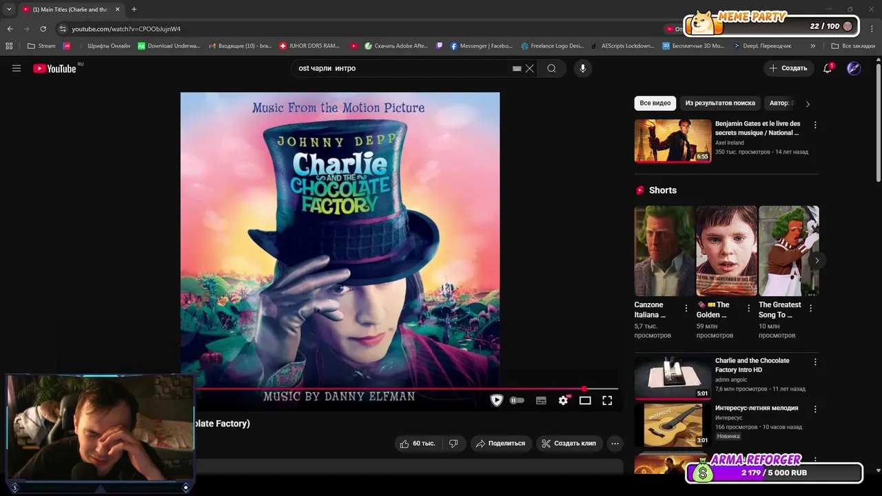Open options for The Greatest Song short
This screenshot has width=882, height=496.
coord(810,308)
